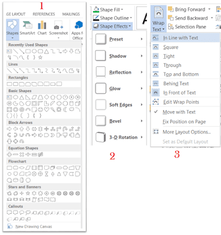Open the Shape Effects menu
Viewport: 221px width, 235px height.
113,26
